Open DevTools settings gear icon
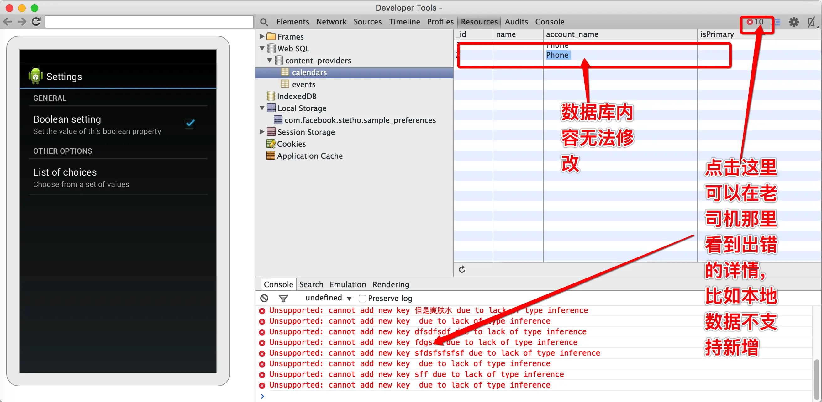The width and height of the screenshot is (822, 402). 793,22
